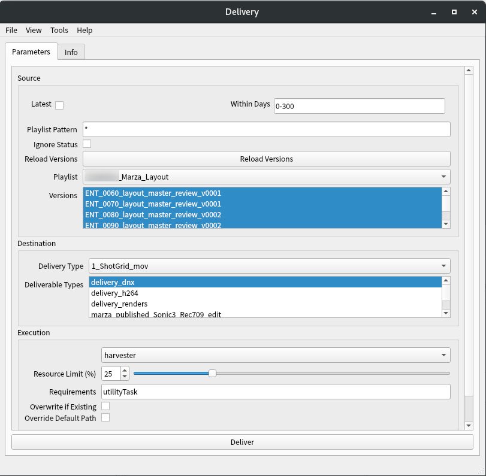Open the Tools menu
486x476 pixels.
(x=59, y=30)
